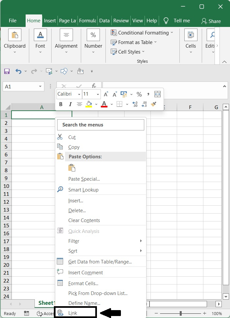Click the shapes icon in quick access toolbar

click(x=64, y=71)
